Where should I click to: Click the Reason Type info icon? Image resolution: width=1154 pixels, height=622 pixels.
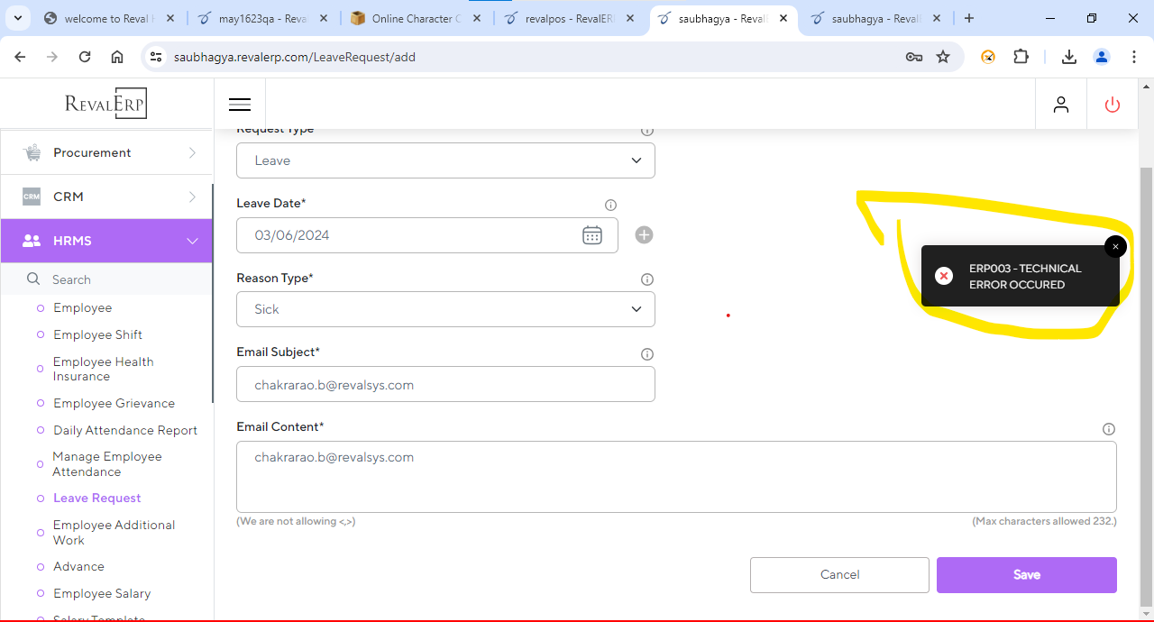pyautogui.click(x=646, y=279)
